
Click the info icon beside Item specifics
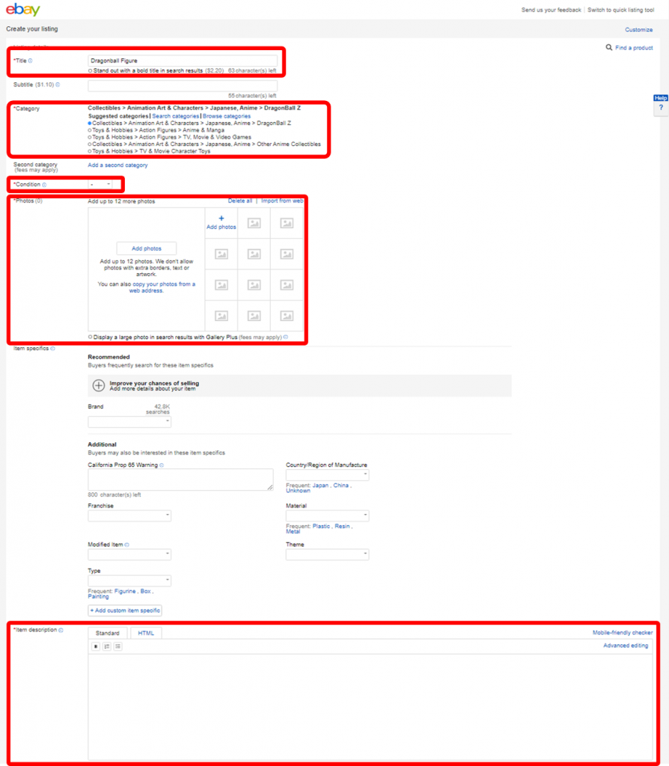[53, 349]
